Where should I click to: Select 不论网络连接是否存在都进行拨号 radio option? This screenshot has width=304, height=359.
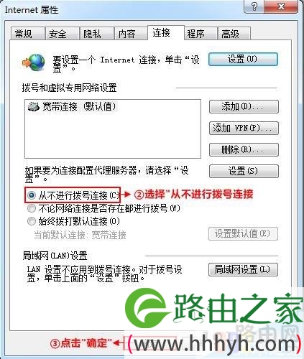[32, 208]
